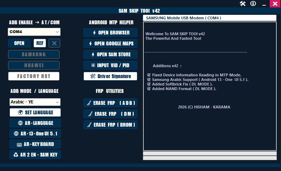Click ERASE FRP (DM) button
Viewport: 281px width, 171px height.
111,114
